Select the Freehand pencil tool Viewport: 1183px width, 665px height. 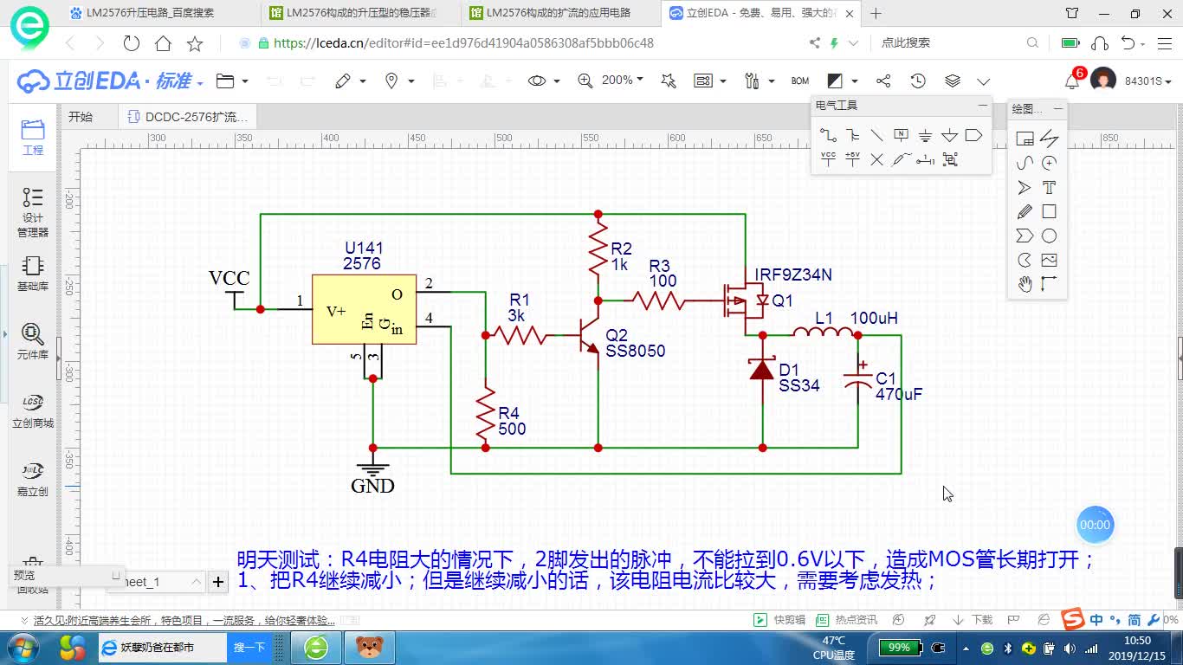point(1025,211)
